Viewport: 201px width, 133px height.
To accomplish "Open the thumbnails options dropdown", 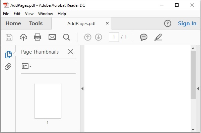I will [x=26, y=66].
